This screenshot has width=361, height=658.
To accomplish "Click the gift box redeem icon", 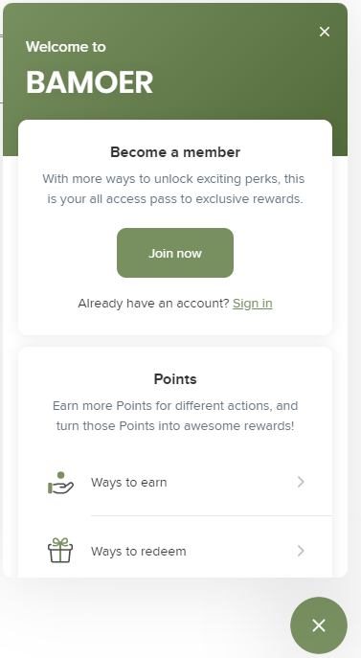I will click(60, 550).
